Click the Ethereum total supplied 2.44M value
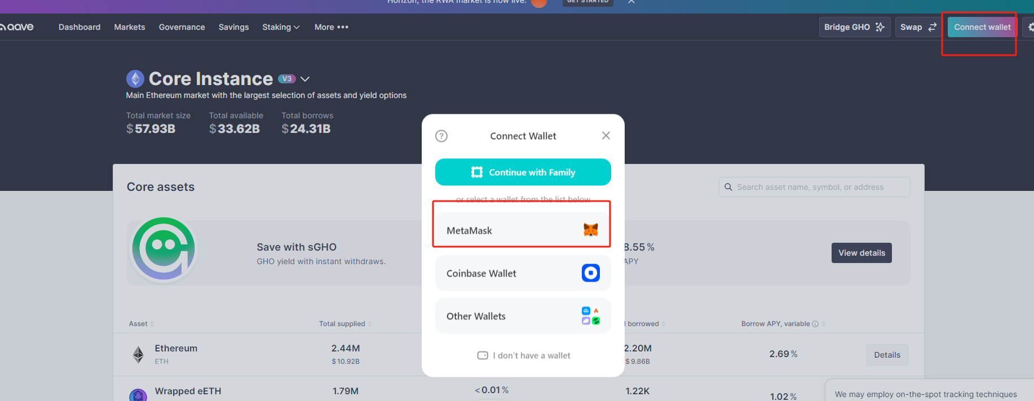Viewport: 1034px width, 401px height. point(346,348)
